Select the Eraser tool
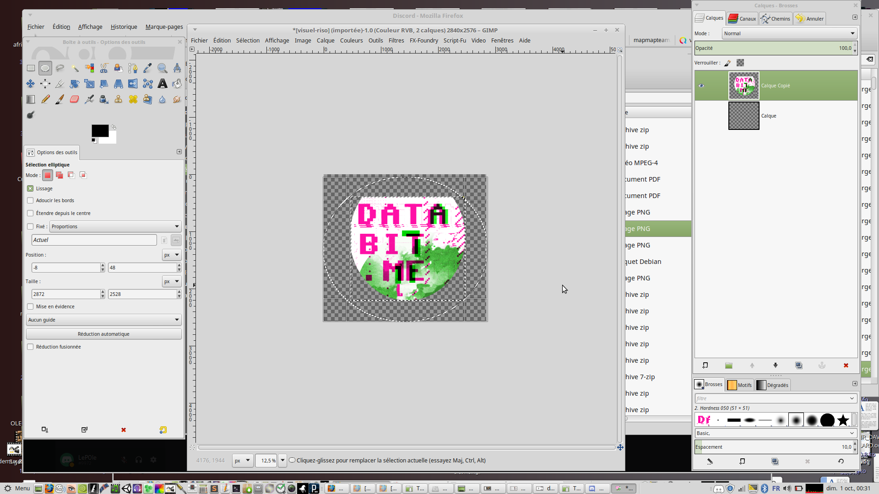Viewport: 879px width, 494px height. click(74, 99)
